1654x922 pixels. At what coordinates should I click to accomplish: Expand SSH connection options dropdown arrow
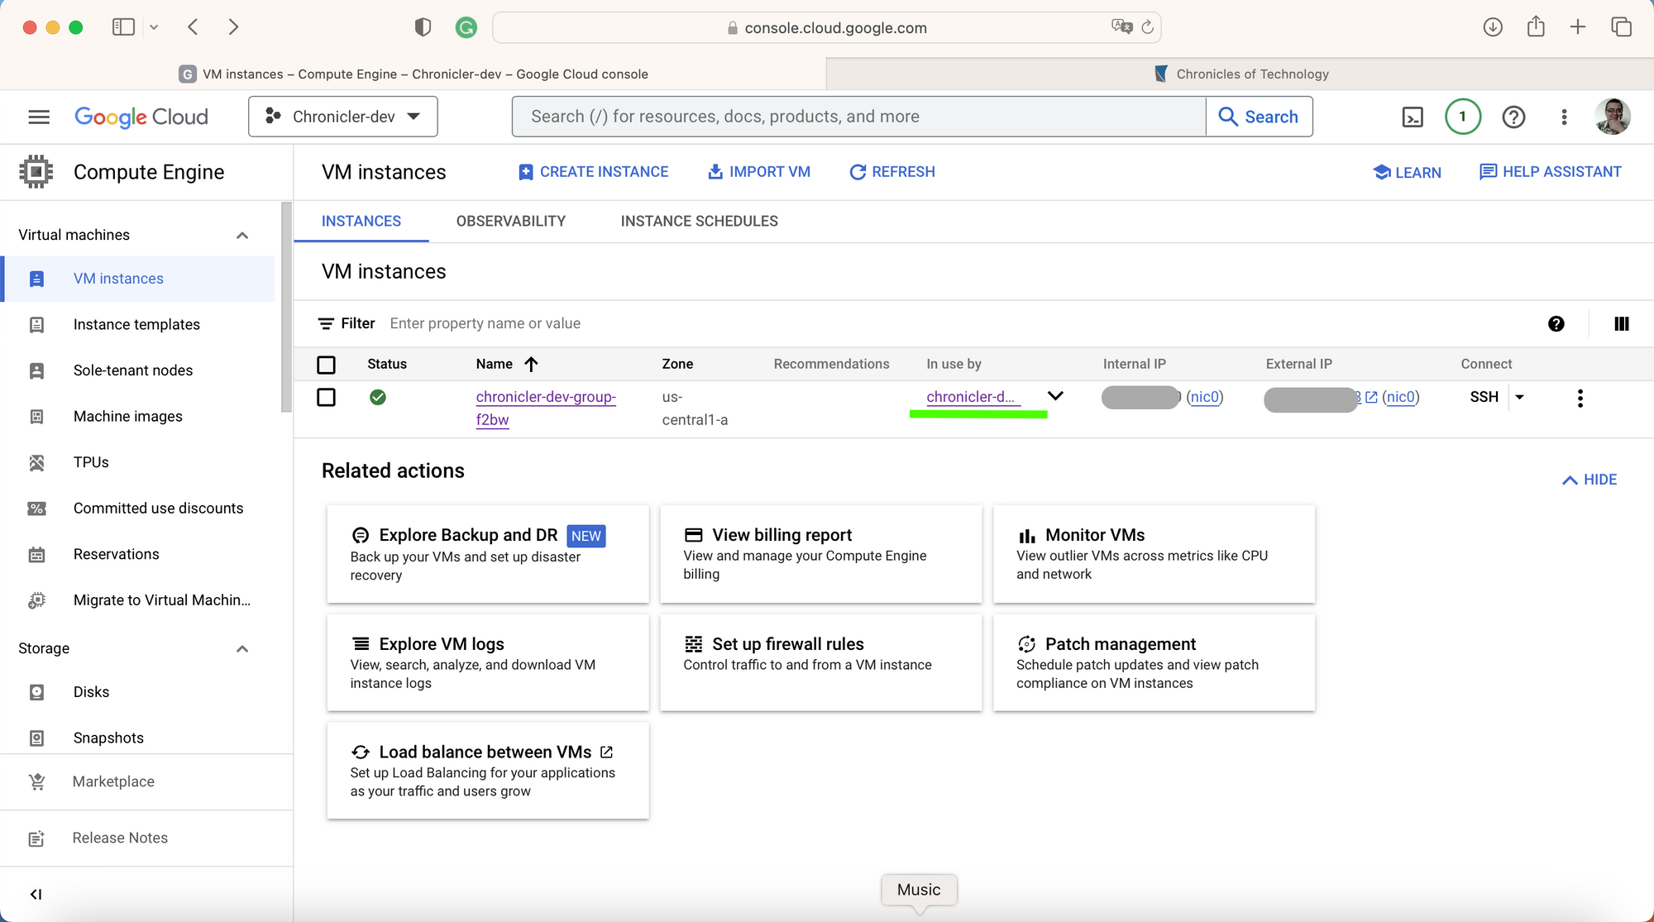pyautogui.click(x=1519, y=398)
